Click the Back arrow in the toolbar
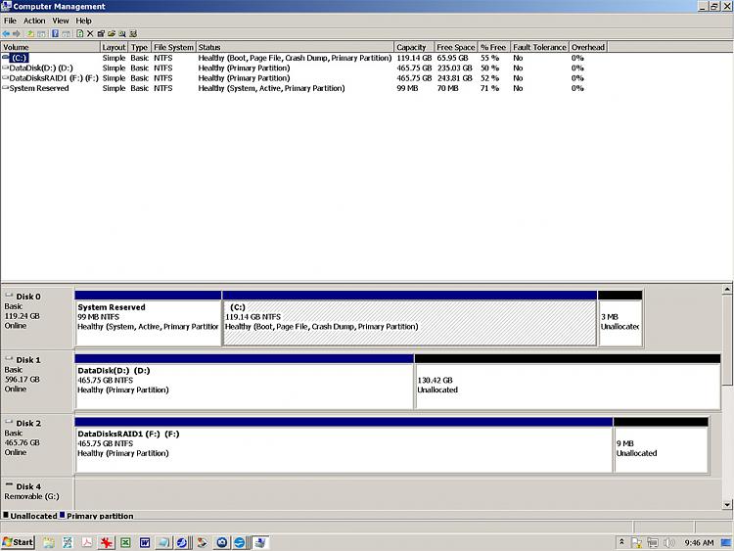734x551 pixels. pyautogui.click(x=6, y=33)
